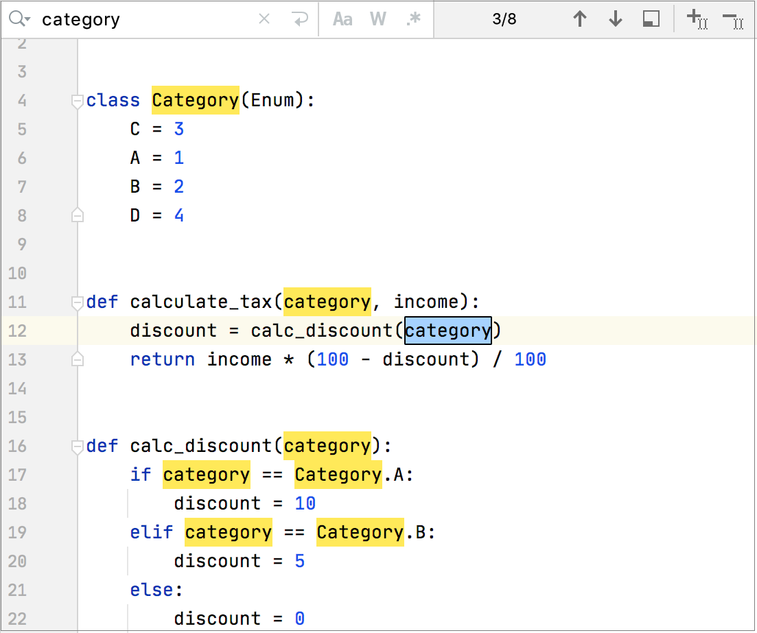Click the find-in-selection icon

click(651, 19)
